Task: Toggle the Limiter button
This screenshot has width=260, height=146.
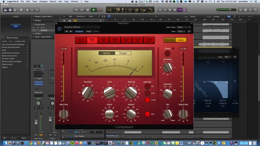Action: coord(167,54)
